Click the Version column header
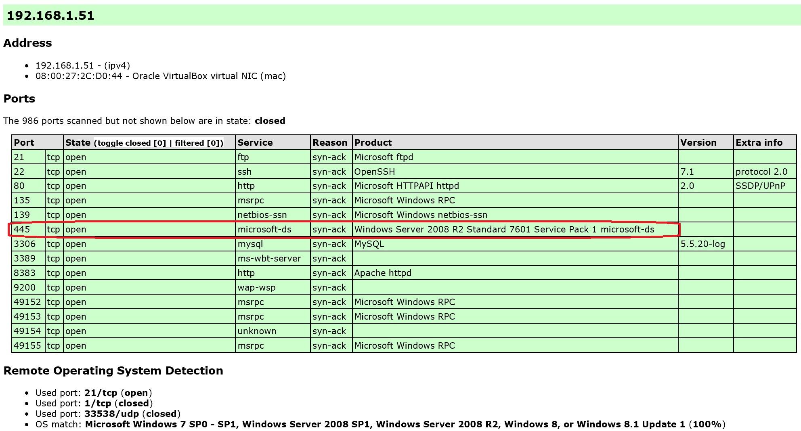This screenshot has width=801, height=431. [x=698, y=142]
